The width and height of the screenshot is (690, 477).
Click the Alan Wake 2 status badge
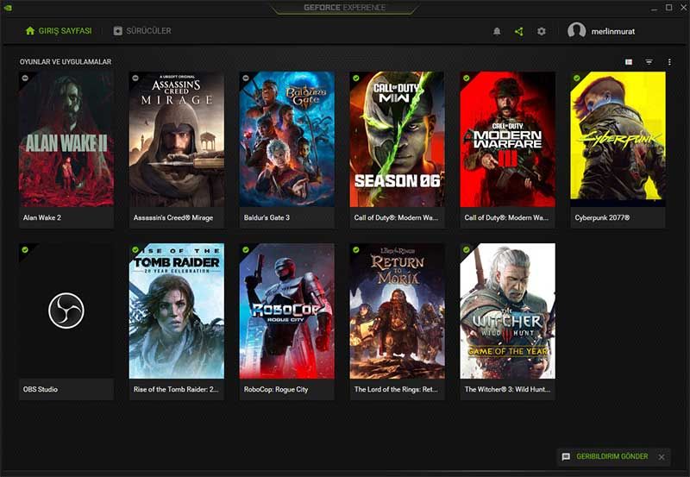[x=25, y=78]
